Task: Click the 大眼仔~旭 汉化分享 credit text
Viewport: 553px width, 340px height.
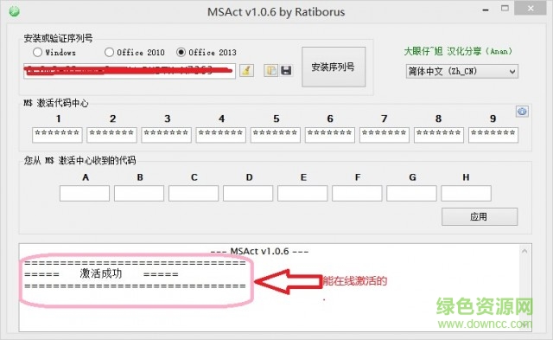Action: point(458,51)
